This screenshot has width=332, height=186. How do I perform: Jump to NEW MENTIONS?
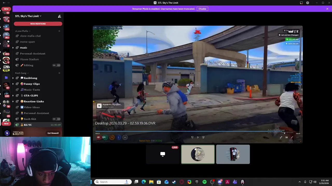[x=38, y=24]
